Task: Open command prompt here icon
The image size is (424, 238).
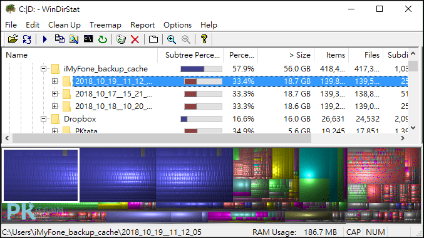Action: [88, 39]
